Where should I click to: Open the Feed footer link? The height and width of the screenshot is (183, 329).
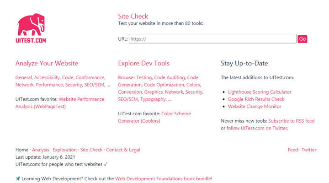point(293,150)
